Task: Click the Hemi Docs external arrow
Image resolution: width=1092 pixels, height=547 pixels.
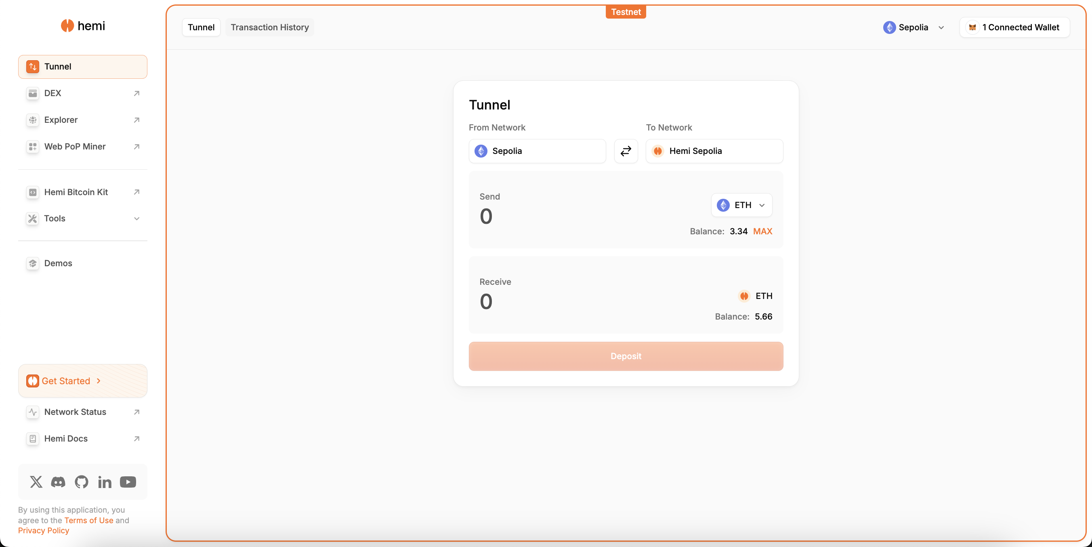Action: pos(136,439)
